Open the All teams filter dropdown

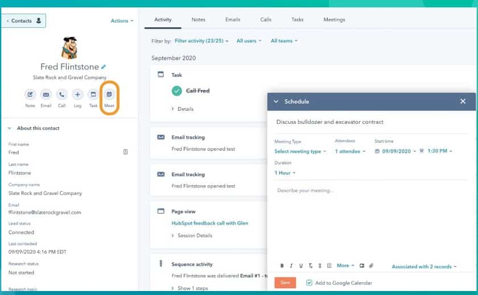[x=284, y=41]
